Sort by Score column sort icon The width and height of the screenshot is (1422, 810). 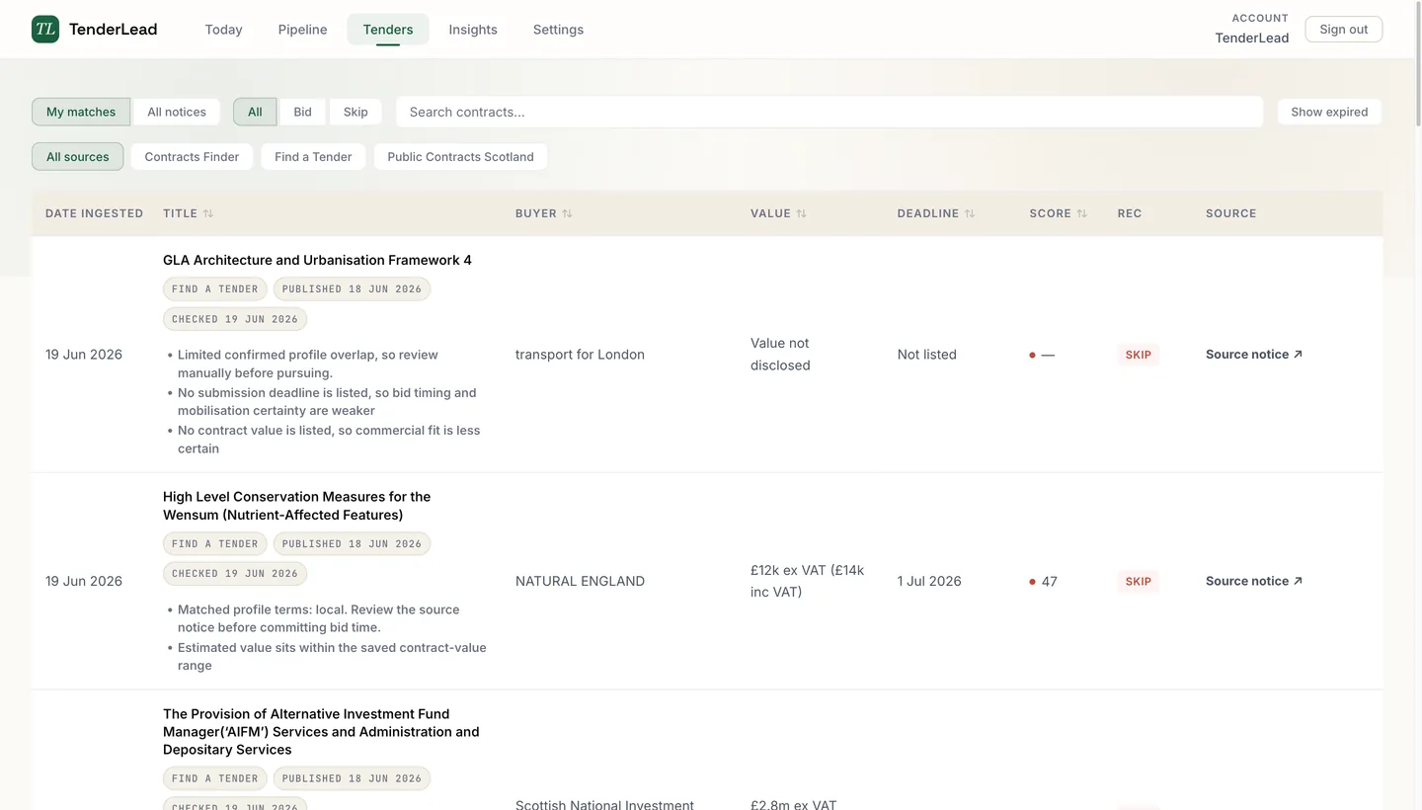point(1081,213)
